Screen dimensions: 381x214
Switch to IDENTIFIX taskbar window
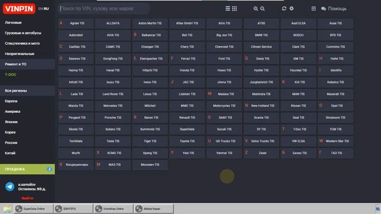point(73,209)
